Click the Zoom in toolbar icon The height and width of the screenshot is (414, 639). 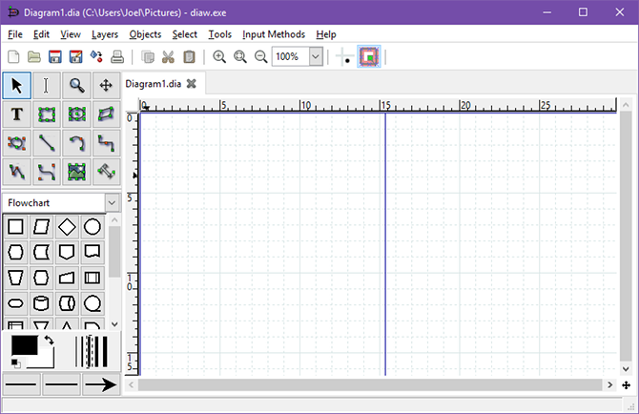point(219,57)
